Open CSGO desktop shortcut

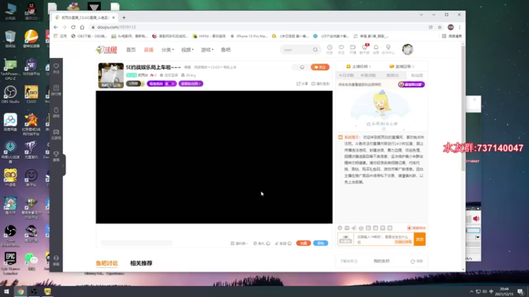point(31,94)
